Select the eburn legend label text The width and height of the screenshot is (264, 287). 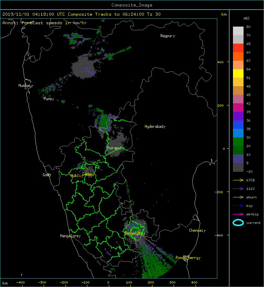[x=251, y=197]
